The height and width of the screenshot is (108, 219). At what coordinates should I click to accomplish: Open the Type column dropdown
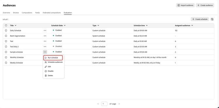coord(98,25)
